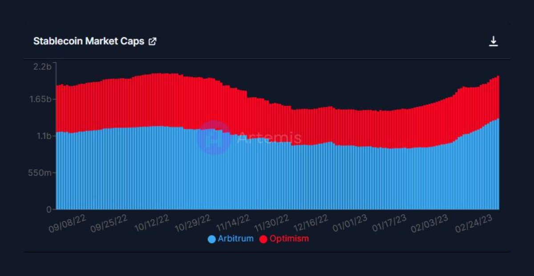Click the Artemis watermark text
Screen dimensions: 534x276
click(269, 138)
